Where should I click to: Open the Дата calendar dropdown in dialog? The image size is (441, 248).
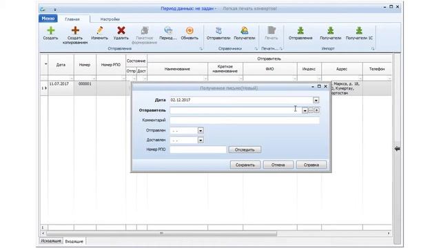[316, 100]
